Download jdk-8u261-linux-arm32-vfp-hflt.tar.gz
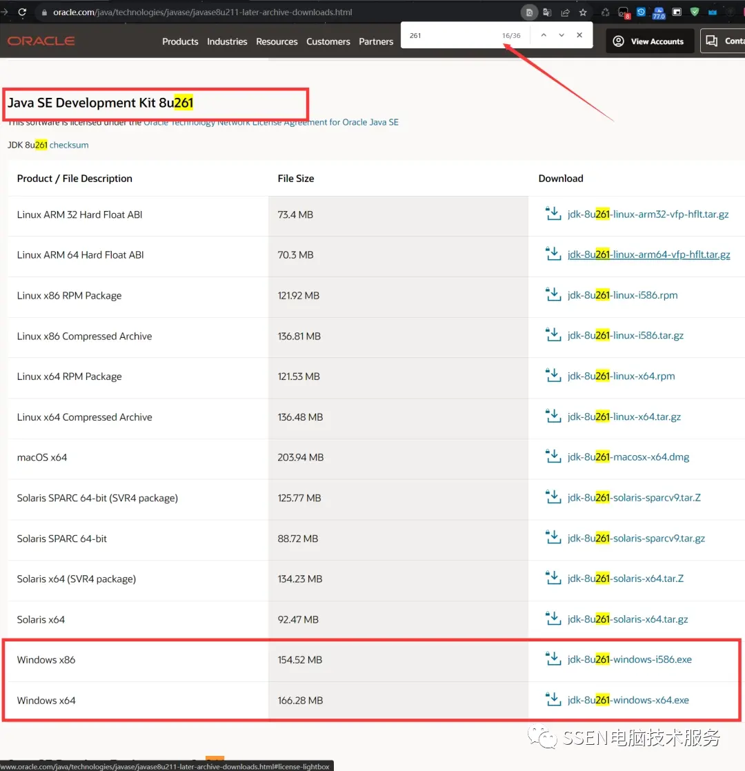Image resolution: width=745 pixels, height=771 pixels. click(x=648, y=214)
